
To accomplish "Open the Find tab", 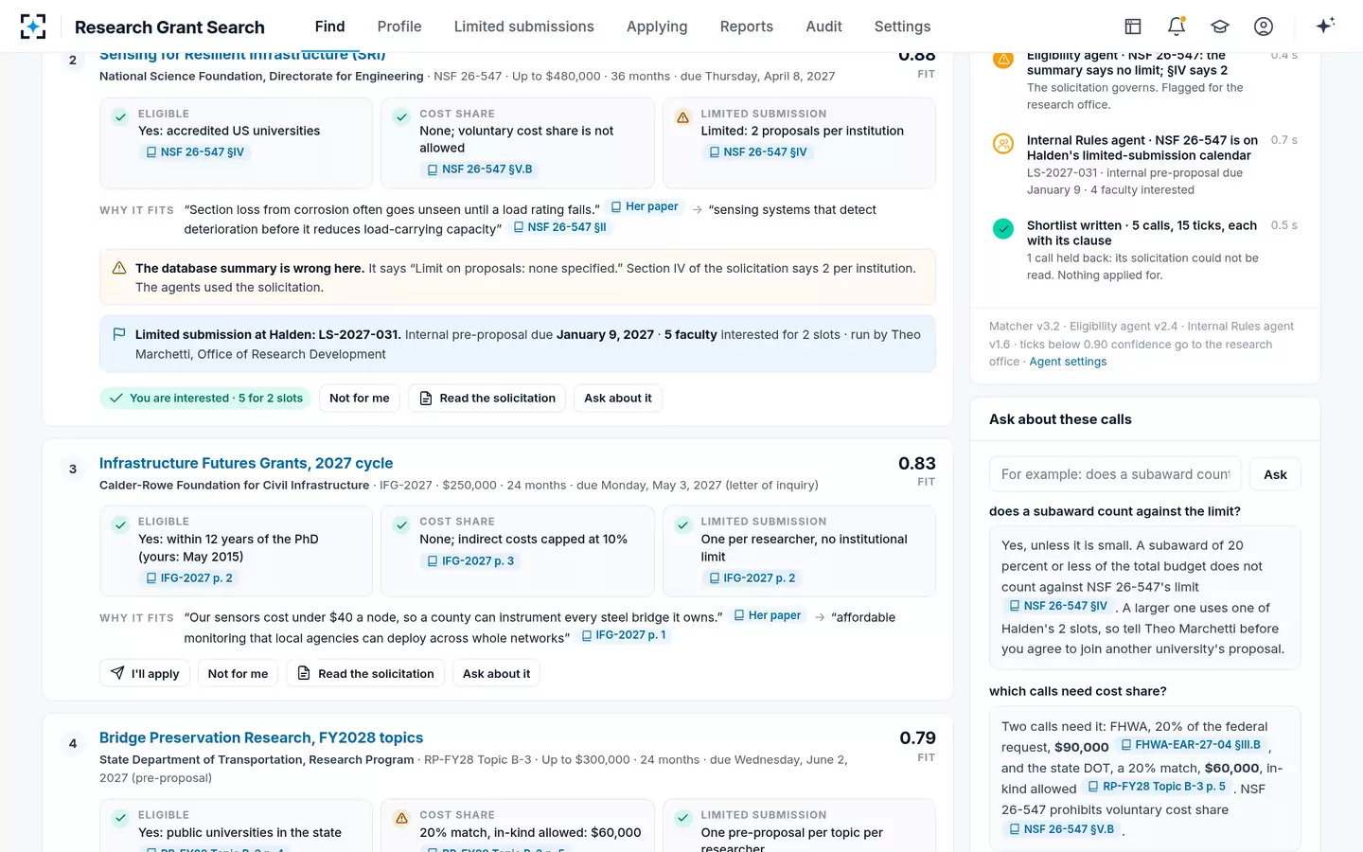I will click(329, 27).
